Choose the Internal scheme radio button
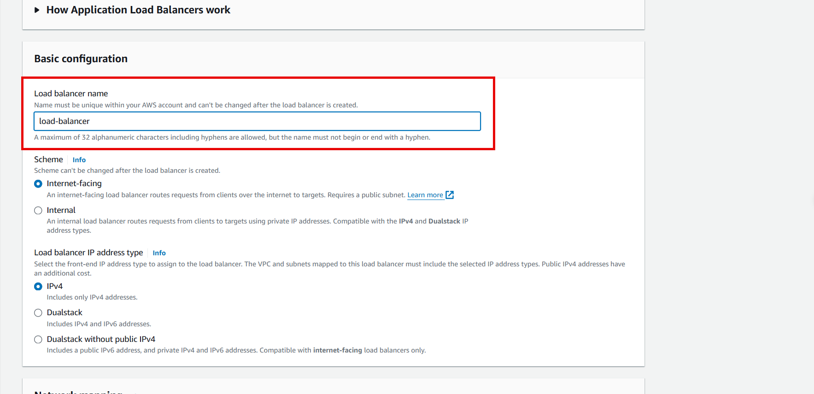 [38, 211]
